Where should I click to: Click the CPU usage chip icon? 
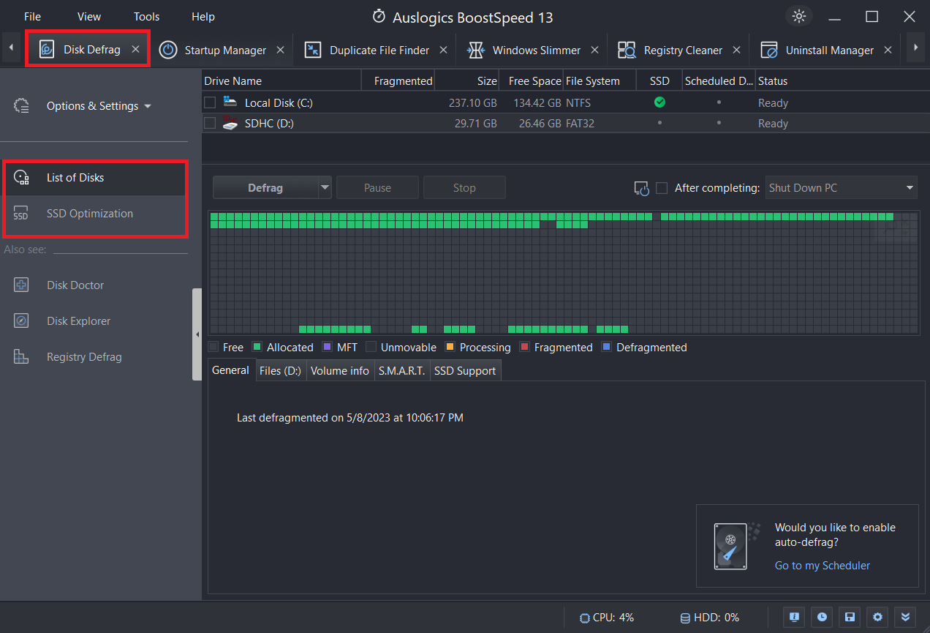pos(585,618)
